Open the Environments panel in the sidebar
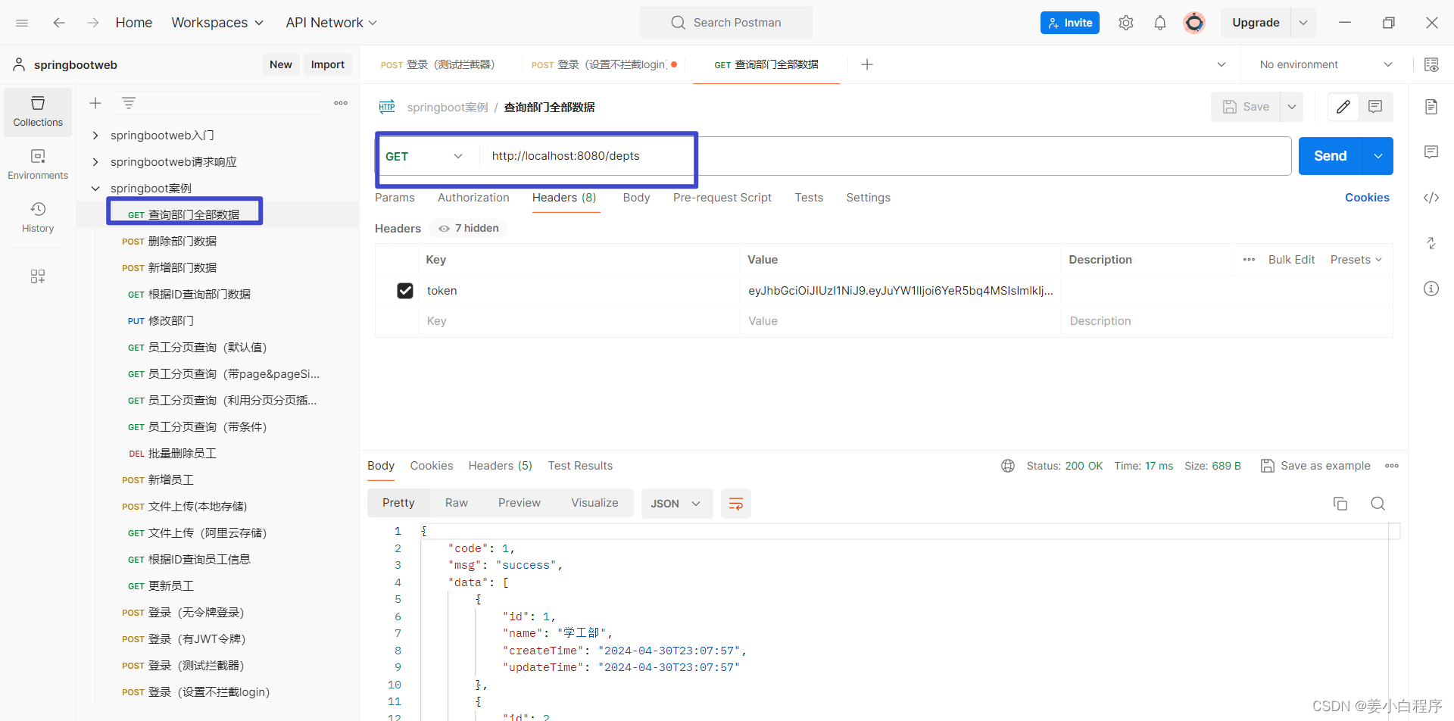 (37, 164)
